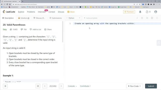Bookmark this page with star icon
The image size is (161, 90).
tap(140, 4)
